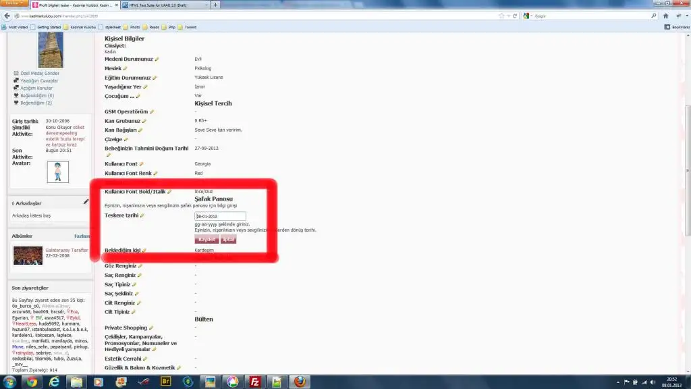The image size is (691, 389).
Task: Switch to the HTML Test Suite tab
Action: 165,5
